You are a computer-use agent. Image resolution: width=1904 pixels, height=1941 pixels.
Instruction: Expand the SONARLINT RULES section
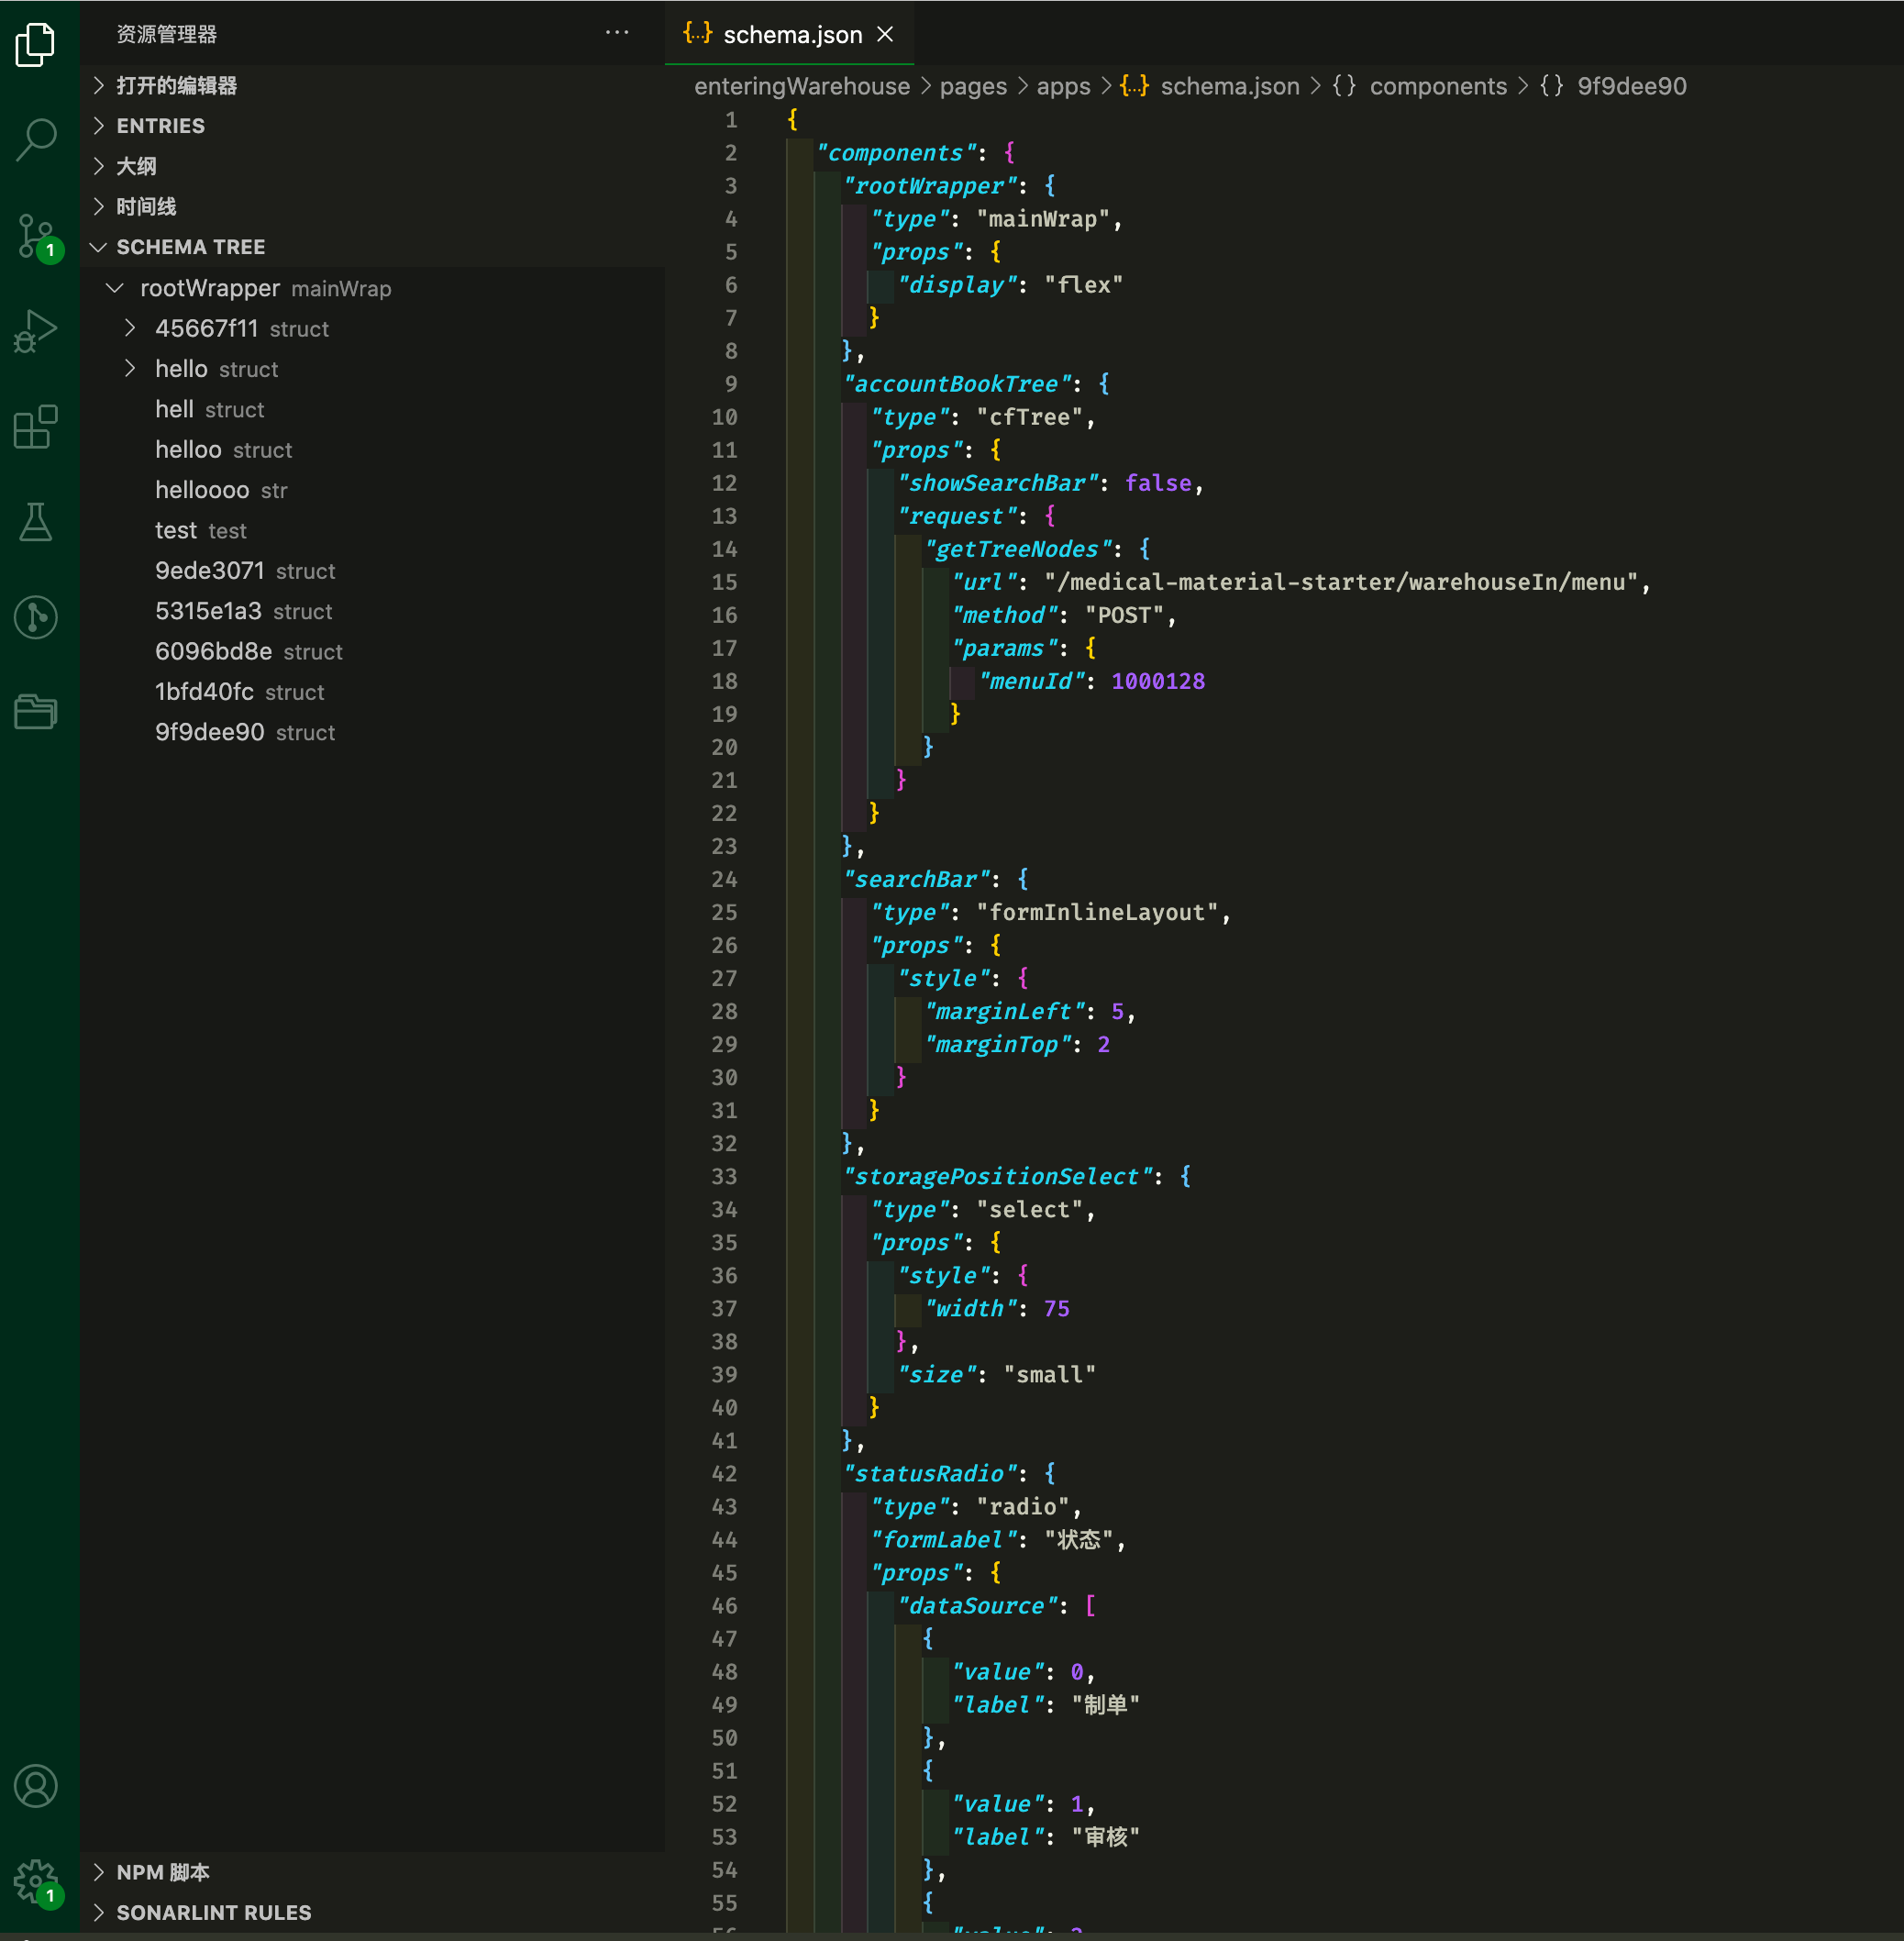pos(372,1912)
